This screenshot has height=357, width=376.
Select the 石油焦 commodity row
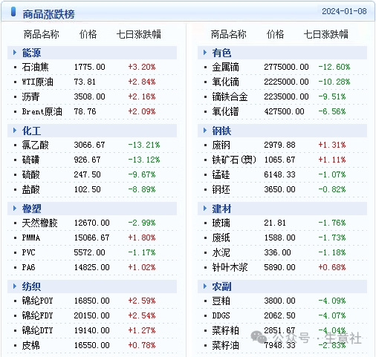point(92,67)
